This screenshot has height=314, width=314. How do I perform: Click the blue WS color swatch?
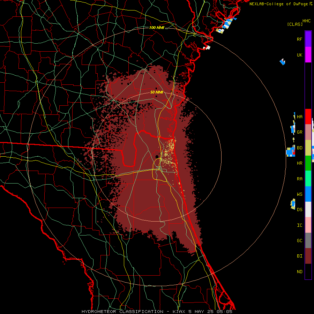(x=308, y=194)
